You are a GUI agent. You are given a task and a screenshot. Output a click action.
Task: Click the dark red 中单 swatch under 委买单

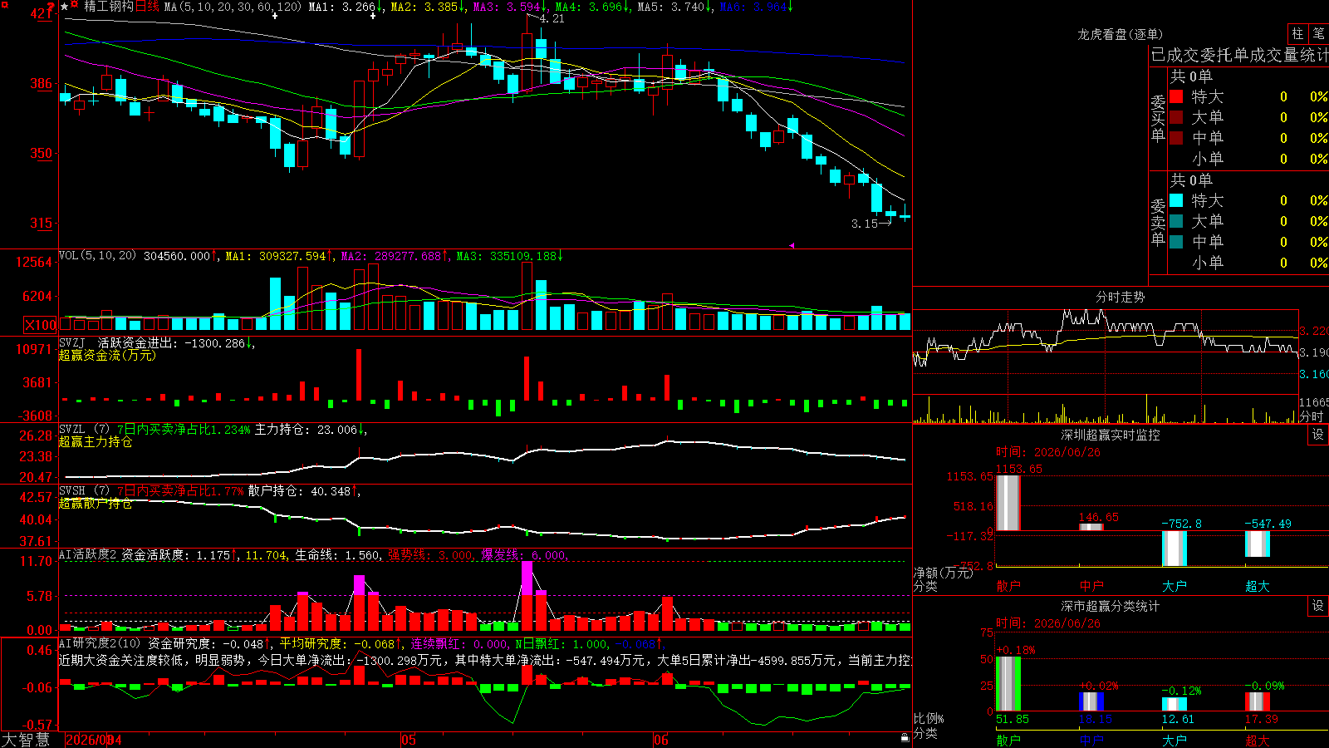(1176, 138)
